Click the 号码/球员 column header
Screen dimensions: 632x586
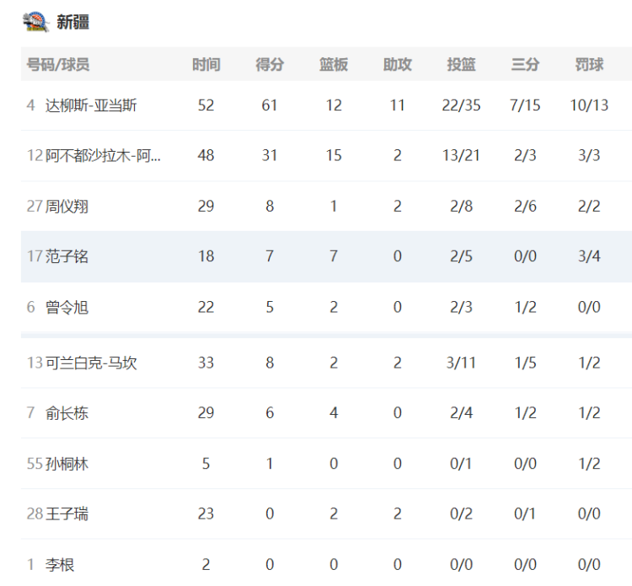click(58, 65)
